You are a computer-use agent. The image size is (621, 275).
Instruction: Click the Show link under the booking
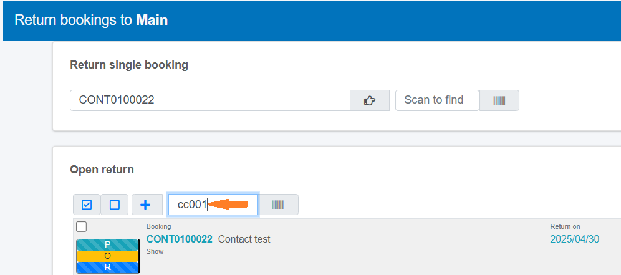coord(155,251)
